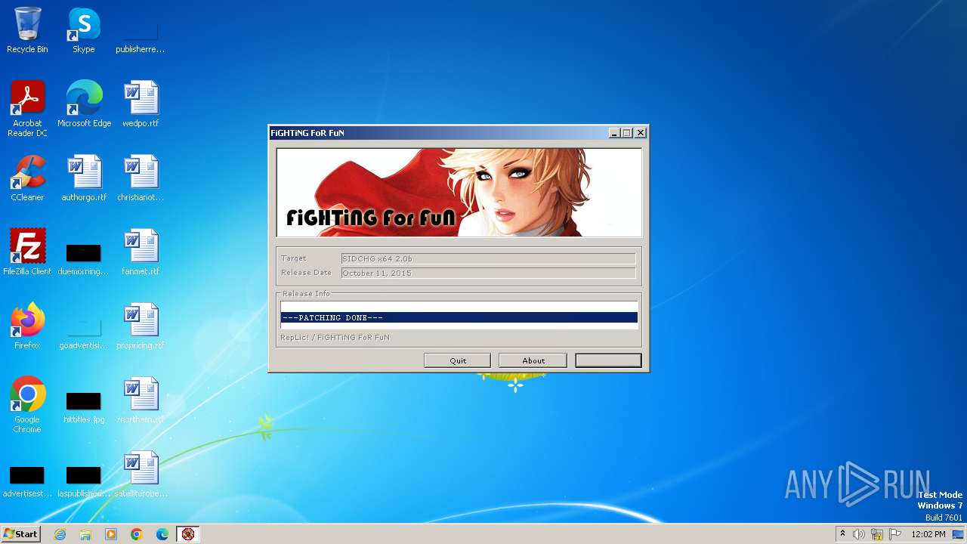The image size is (967, 544).
Task: Select the christianot... rtf file
Action: coord(141,178)
